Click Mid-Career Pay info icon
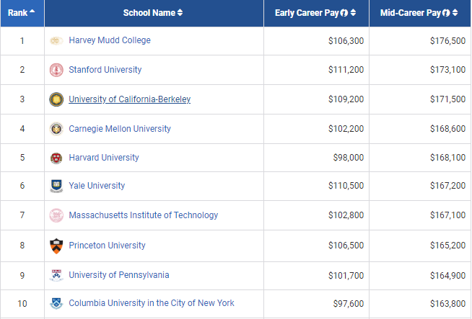 [447, 13]
